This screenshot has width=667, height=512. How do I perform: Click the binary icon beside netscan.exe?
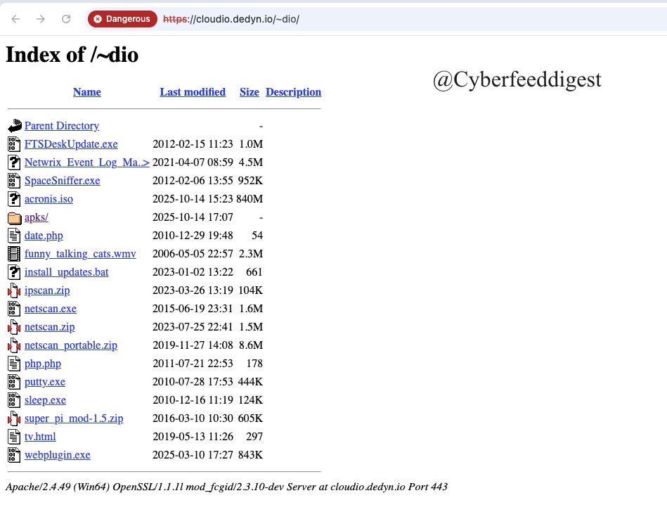tap(14, 309)
